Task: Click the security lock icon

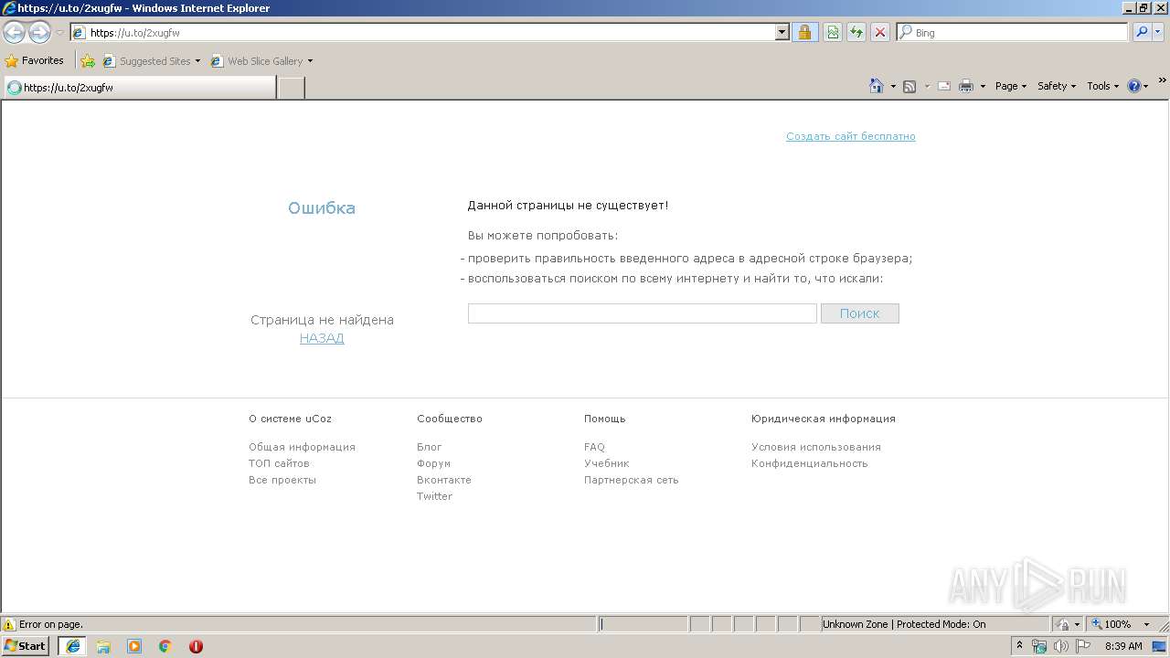Action: click(x=804, y=32)
